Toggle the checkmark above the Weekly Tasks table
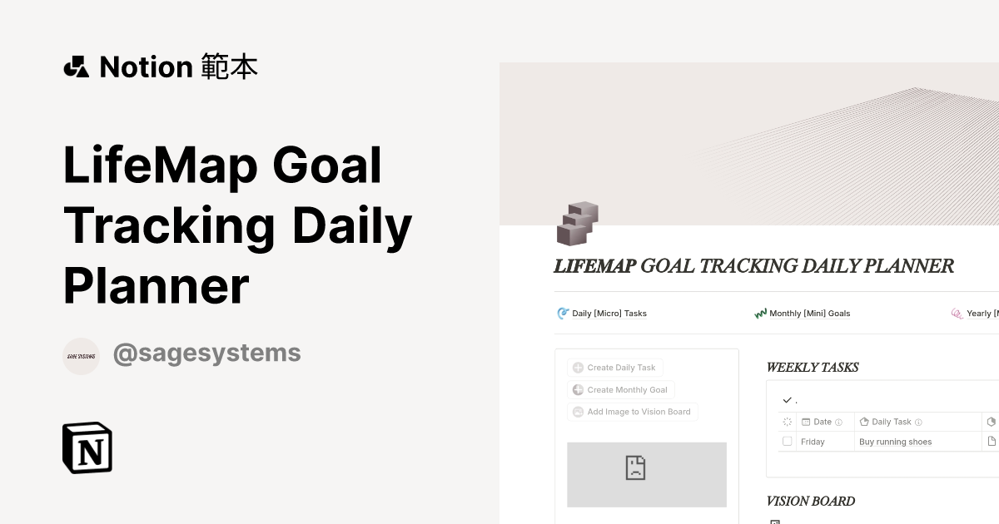Viewport: 999px width, 524px height. click(x=787, y=399)
